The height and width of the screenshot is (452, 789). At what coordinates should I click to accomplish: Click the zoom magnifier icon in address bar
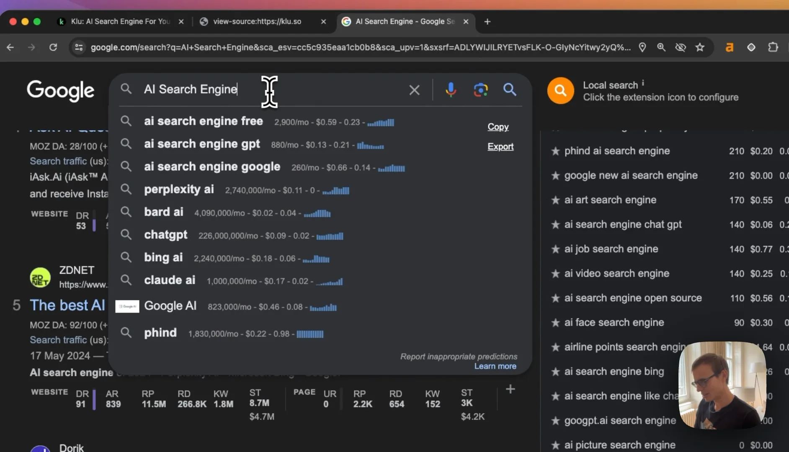(x=661, y=47)
